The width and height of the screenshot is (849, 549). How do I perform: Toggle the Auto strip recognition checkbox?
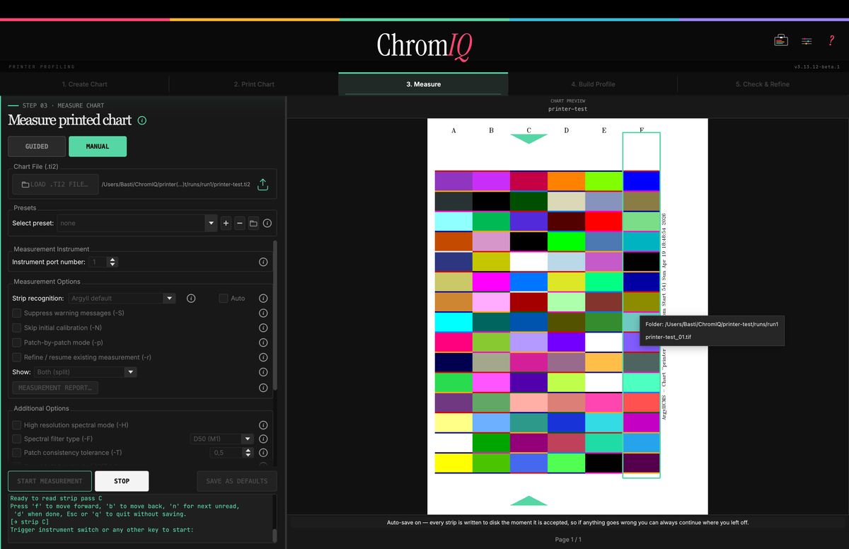[224, 298]
